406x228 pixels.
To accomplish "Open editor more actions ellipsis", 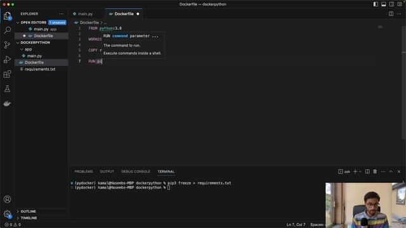I will click(399, 14).
